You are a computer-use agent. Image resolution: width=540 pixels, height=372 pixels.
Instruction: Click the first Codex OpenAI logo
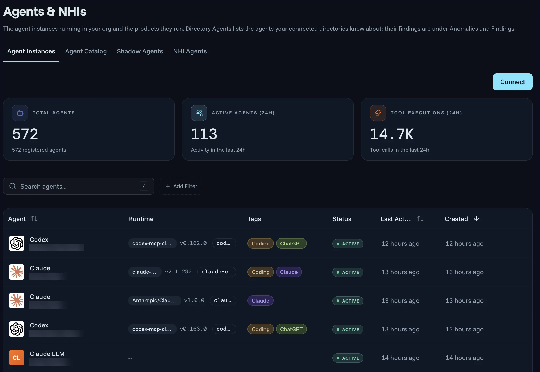click(17, 243)
